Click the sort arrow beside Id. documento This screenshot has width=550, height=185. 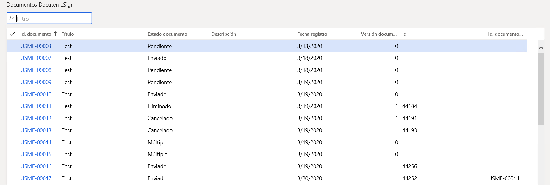click(55, 34)
